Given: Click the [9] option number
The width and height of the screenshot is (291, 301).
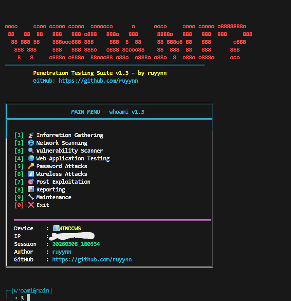Looking at the screenshot, I should point(19,197).
